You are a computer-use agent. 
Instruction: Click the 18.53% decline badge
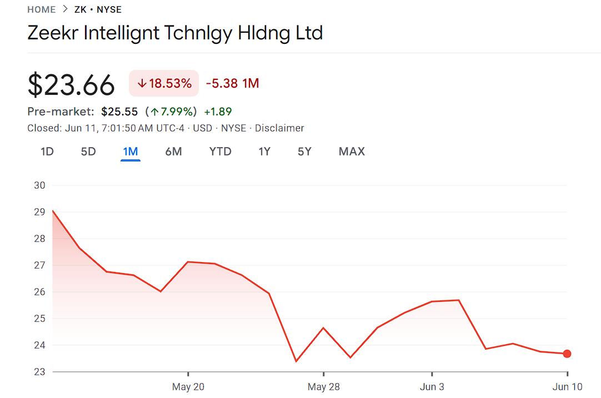click(x=163, y=82)
